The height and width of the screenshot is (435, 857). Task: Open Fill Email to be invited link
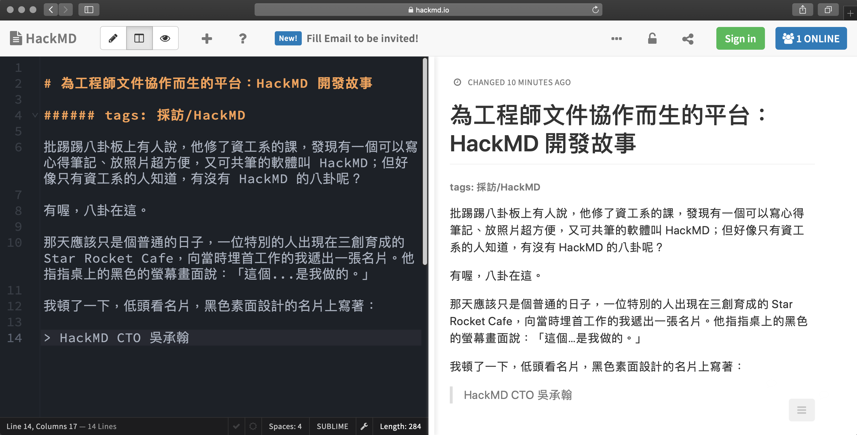(362, 38)
